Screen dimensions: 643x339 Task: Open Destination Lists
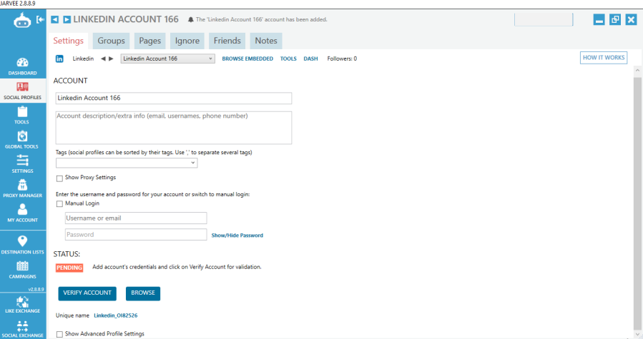click(x=23, y=245)
